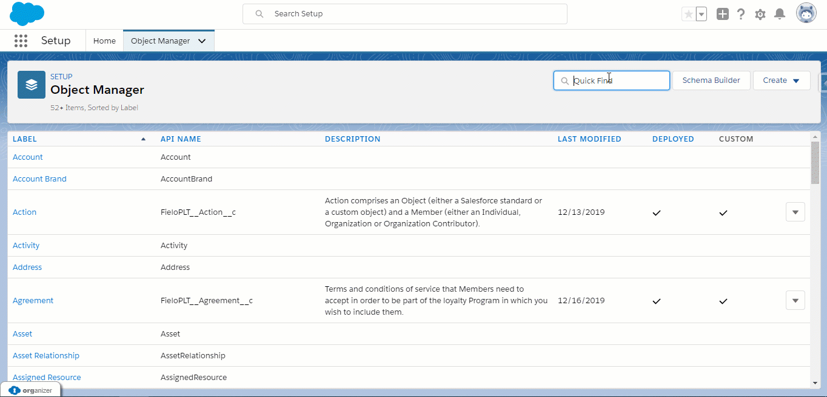This screenshot has height=397, width=827.
Task: Click the Action row Custom checkmark
Action: [x=723, y=213]
